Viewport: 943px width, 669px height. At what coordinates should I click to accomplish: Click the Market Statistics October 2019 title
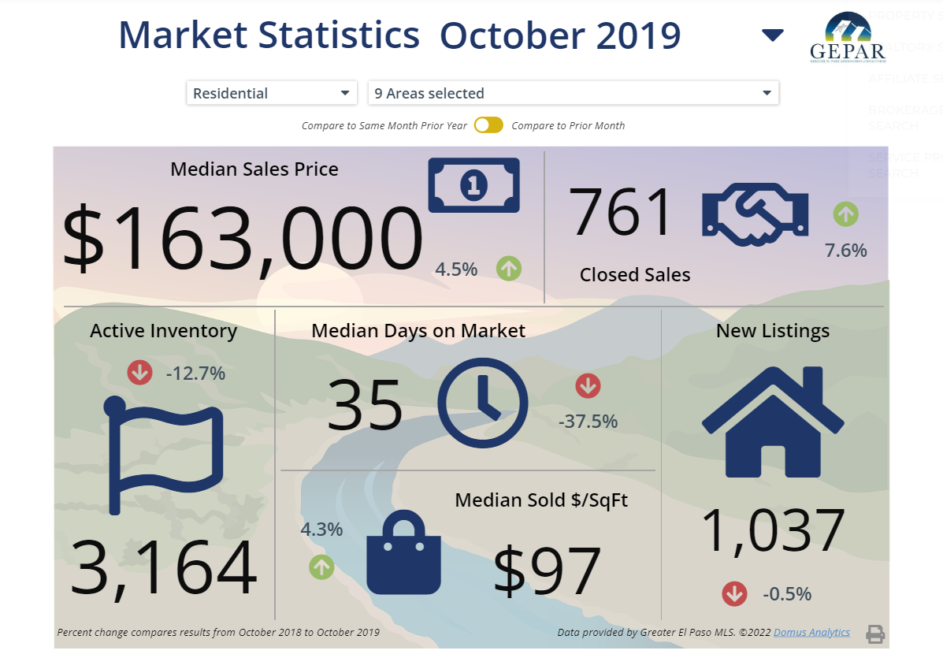point(399,35)
